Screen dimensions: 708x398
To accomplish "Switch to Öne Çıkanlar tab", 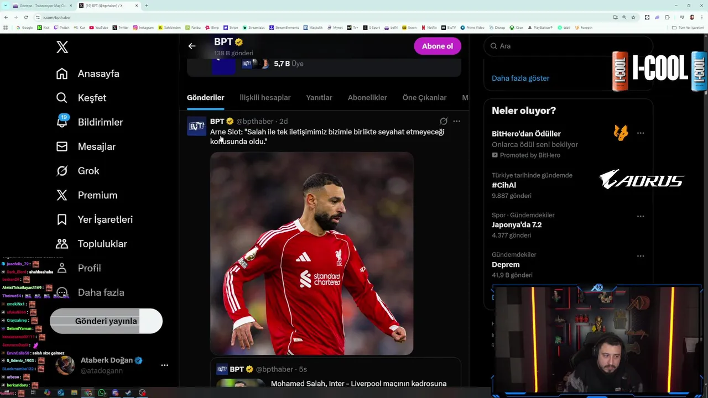I will (424, 97).
